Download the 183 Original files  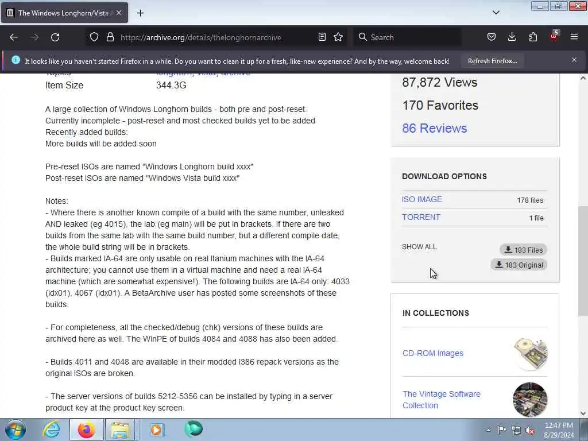click(519, 265)
